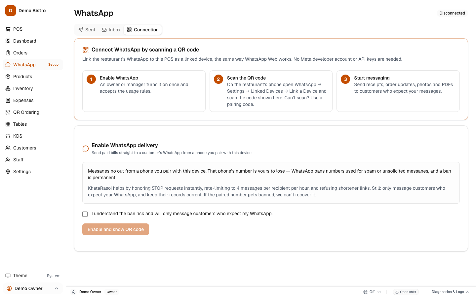This screenshot has height=297, width=476.
Task: Click the Dashboard grid icon
Action: point(8,41)
